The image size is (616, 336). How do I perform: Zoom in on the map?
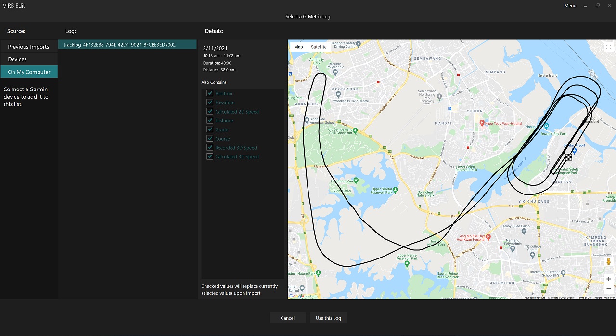[x=608, y=279]
